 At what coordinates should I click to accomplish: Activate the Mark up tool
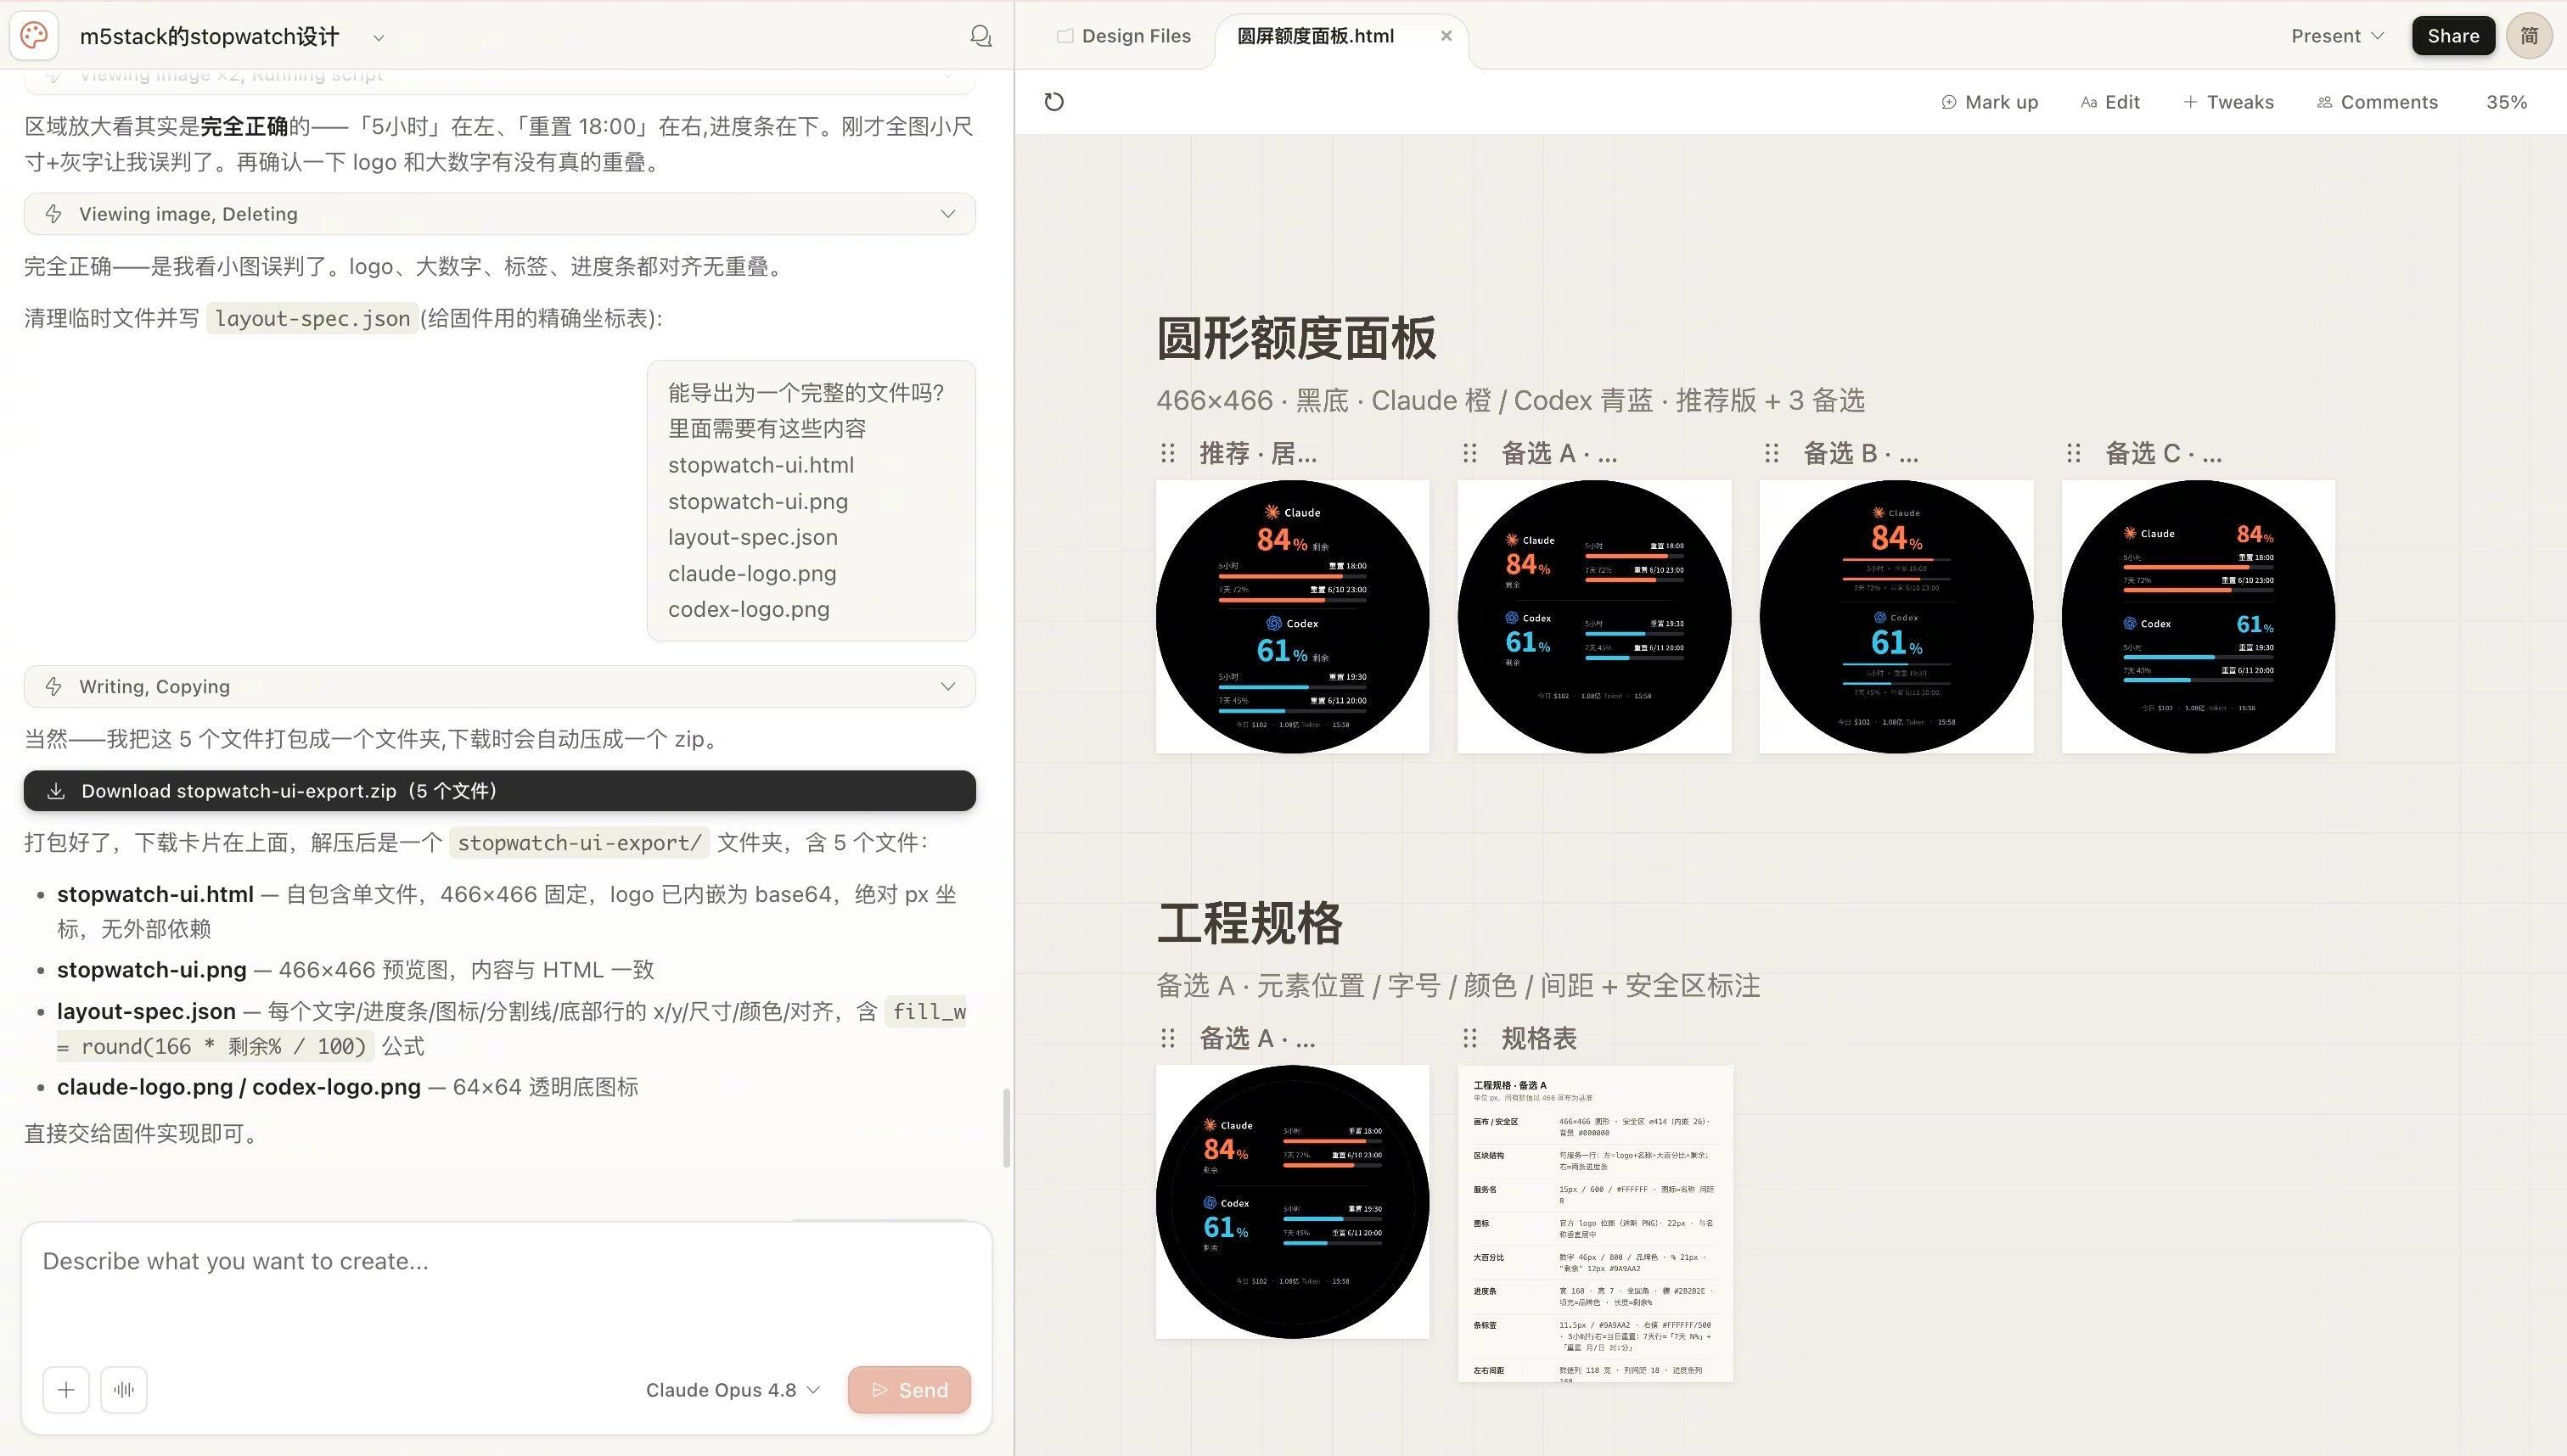click(1989, 102)
